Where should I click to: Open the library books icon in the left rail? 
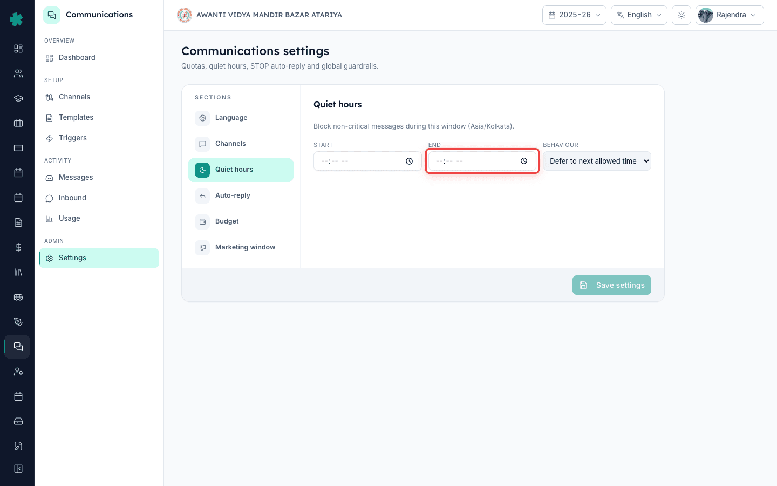click(18, 272)
